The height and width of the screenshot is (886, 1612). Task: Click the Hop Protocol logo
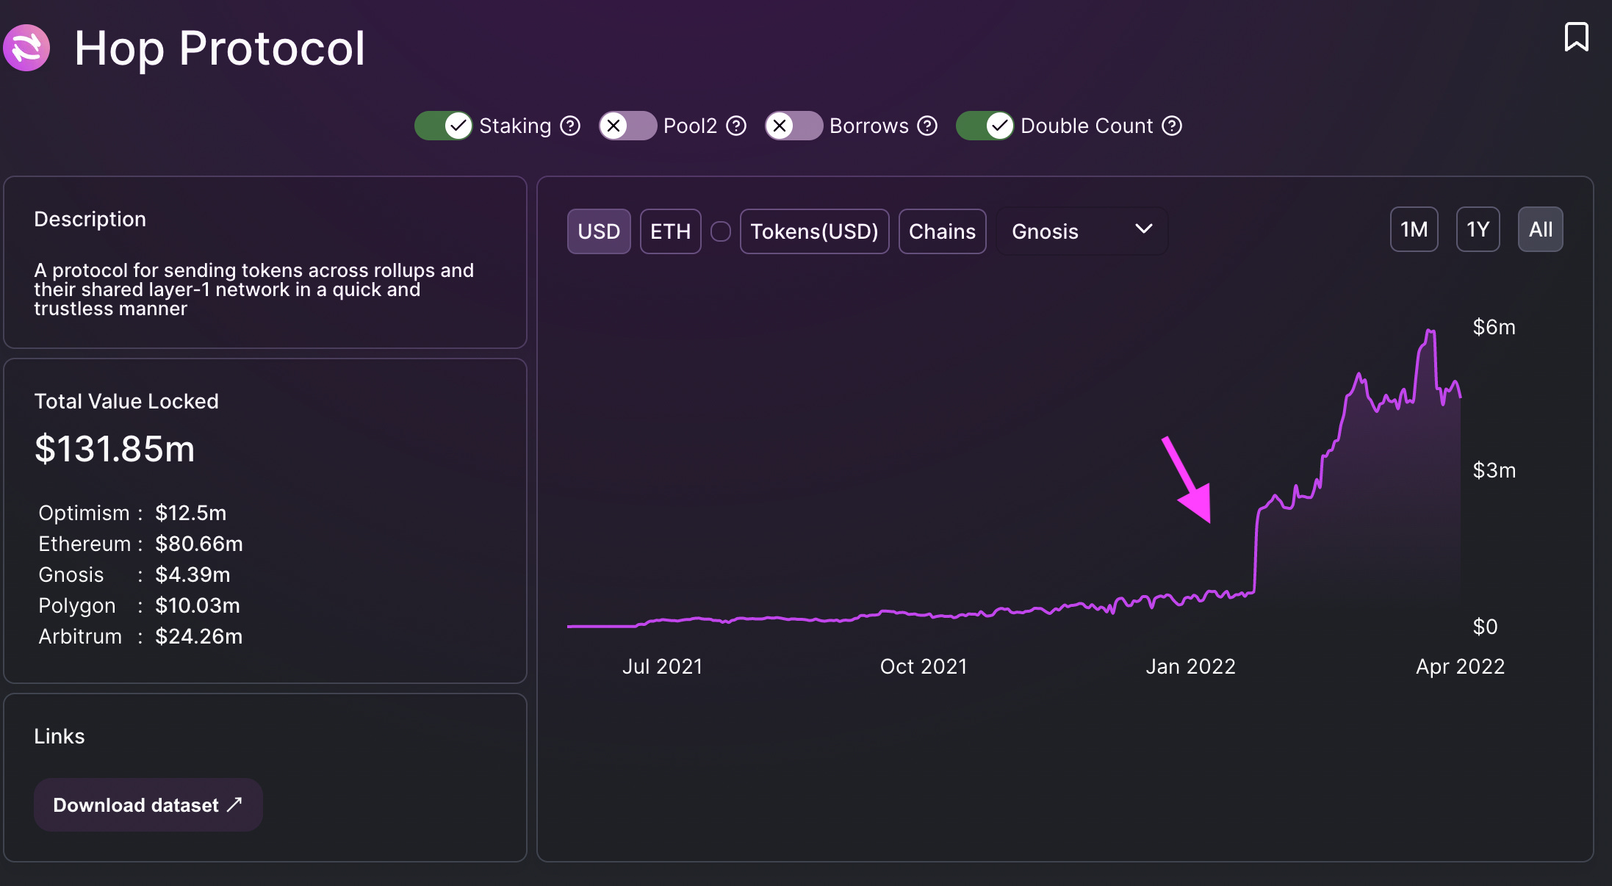click(x=27, y=48)
